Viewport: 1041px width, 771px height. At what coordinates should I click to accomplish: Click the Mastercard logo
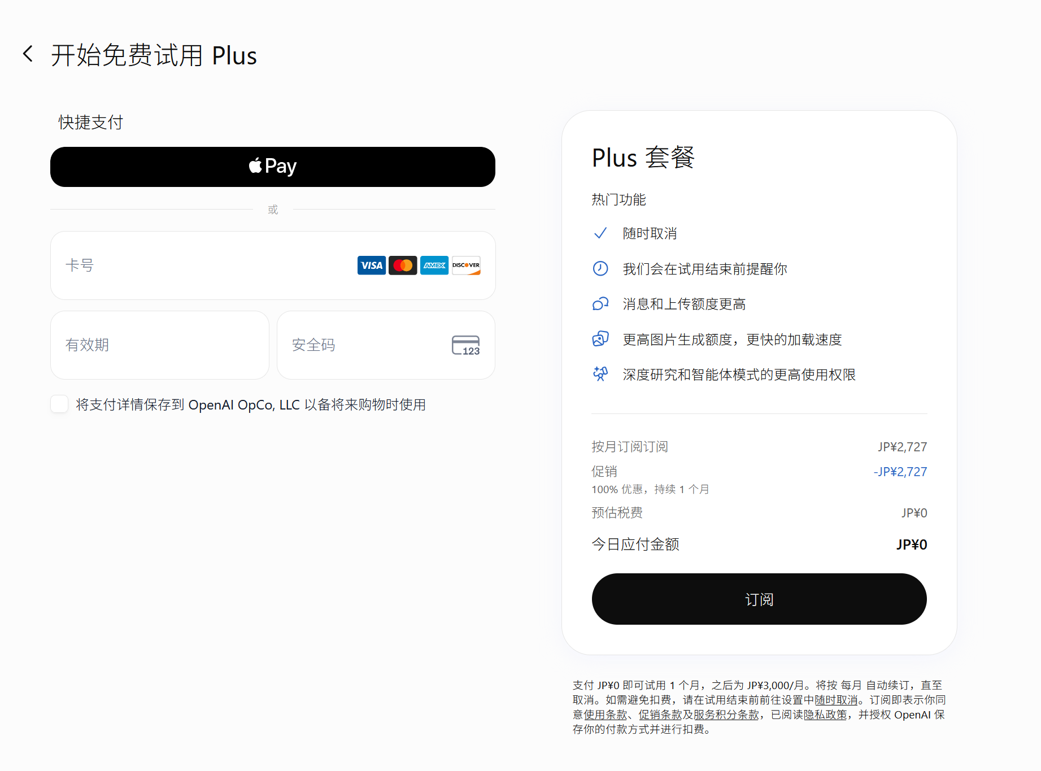403,265
